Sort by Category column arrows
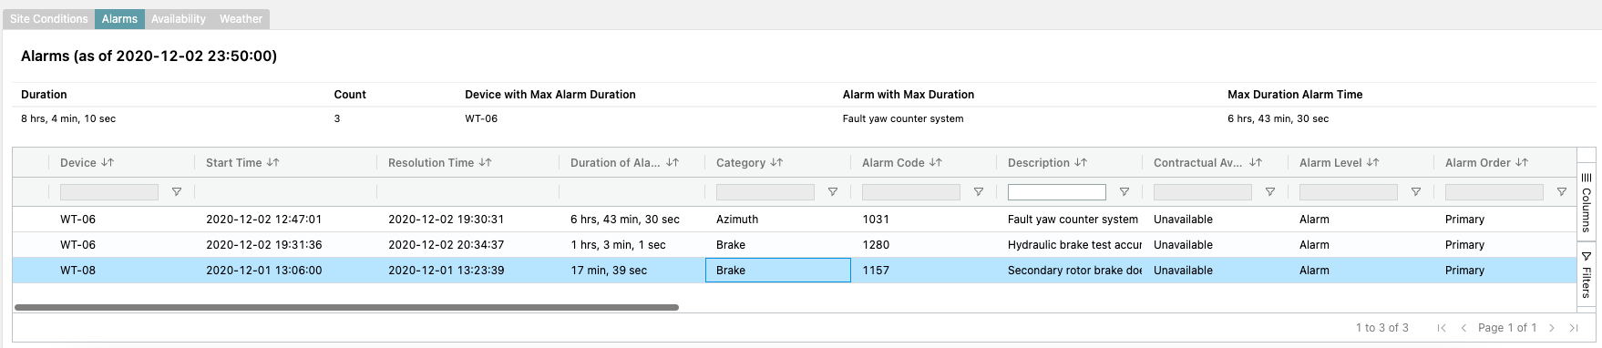This screenshot has height=348, width=1602. [x=777, y=163]
